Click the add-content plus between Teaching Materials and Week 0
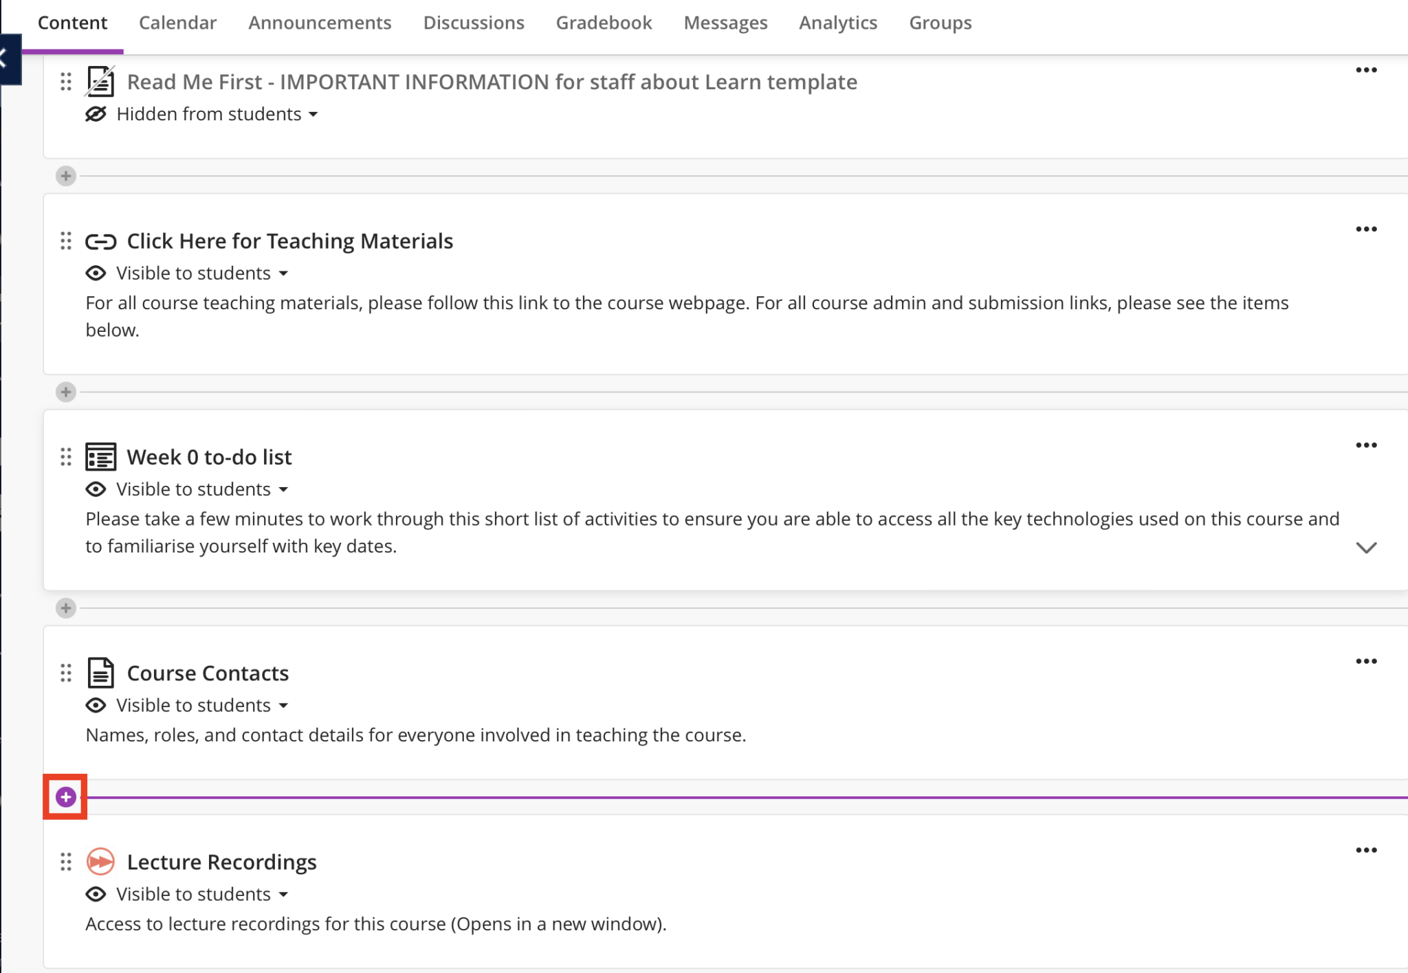 [x=66, y=392]
